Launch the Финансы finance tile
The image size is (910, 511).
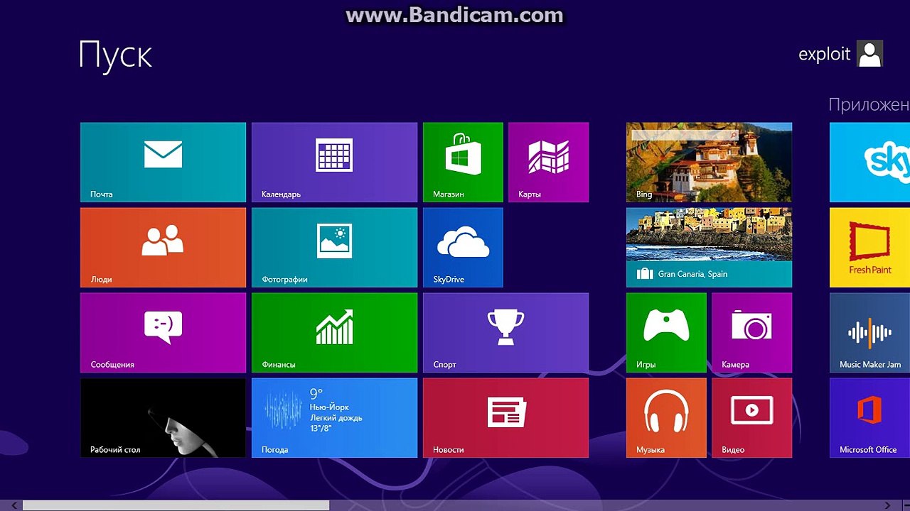click(334, 333)
